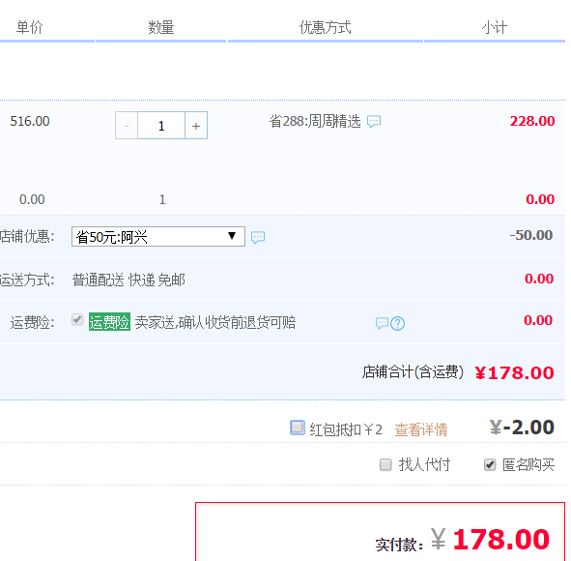Click the 省288:周周精选 promotion text
The height and width of the screenshot is (561, 571).
[315, 121]
